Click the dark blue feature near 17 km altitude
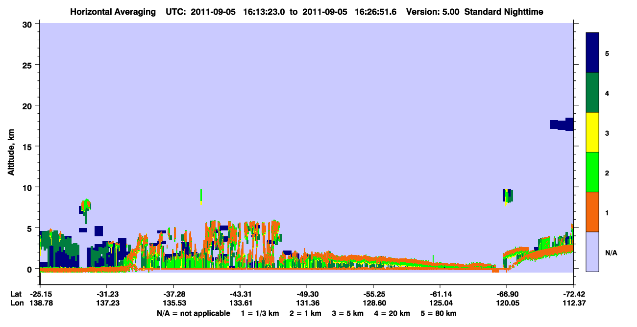Screen dimensions: 637x327 [562, 124]
